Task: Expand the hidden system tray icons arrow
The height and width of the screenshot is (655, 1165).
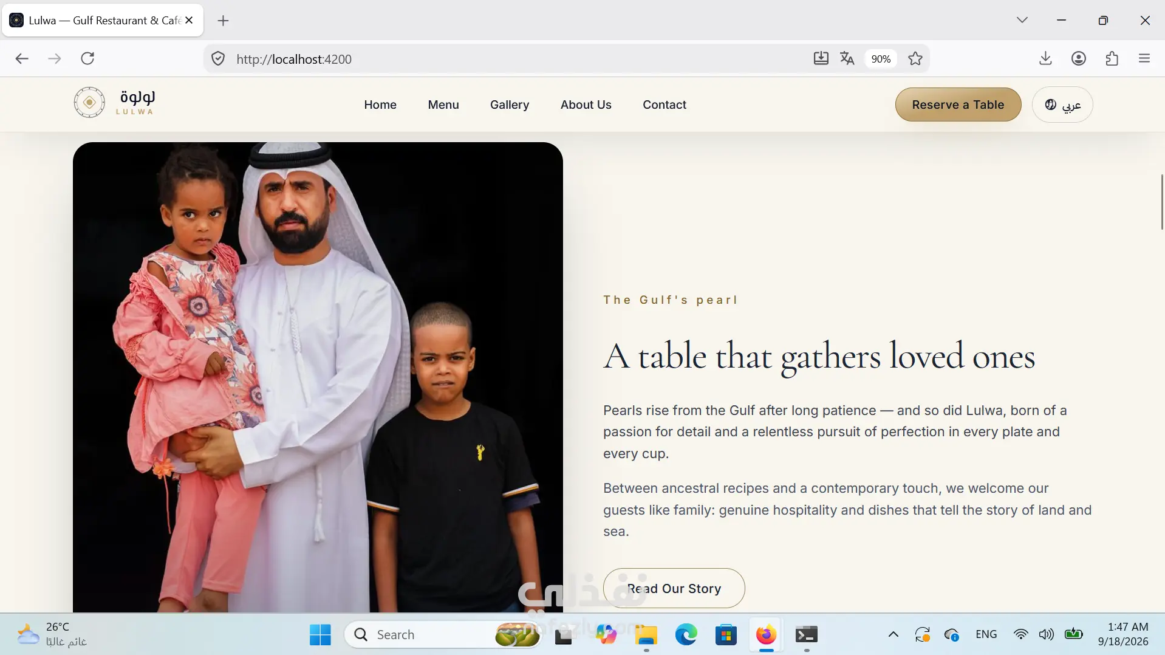Action: pyautogui.click(x=893, y=634)
